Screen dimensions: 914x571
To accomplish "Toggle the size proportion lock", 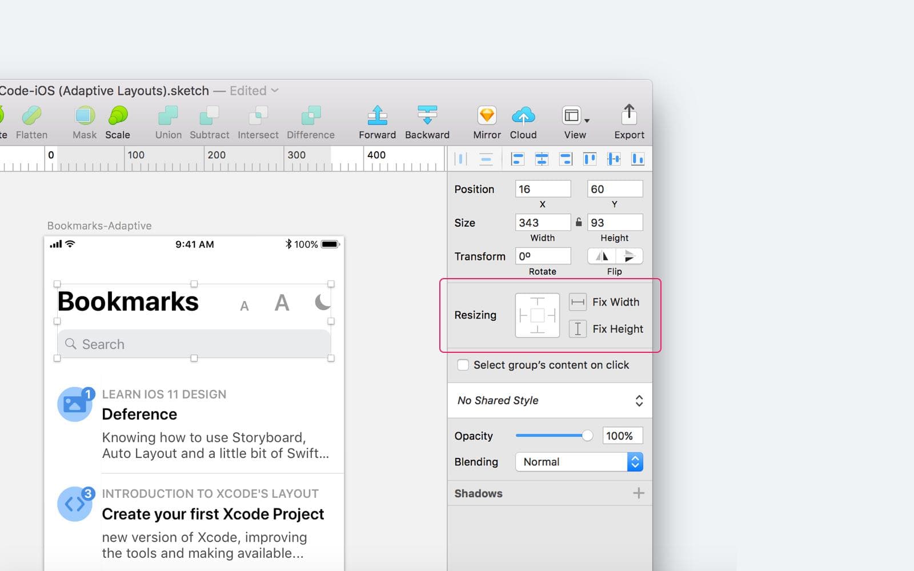I will [579, 222].
